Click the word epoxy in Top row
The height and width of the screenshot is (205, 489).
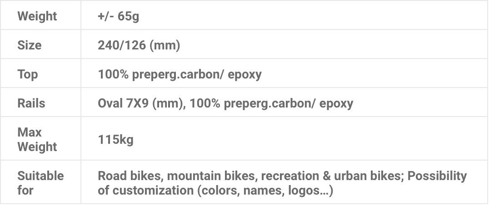(245, 74)
